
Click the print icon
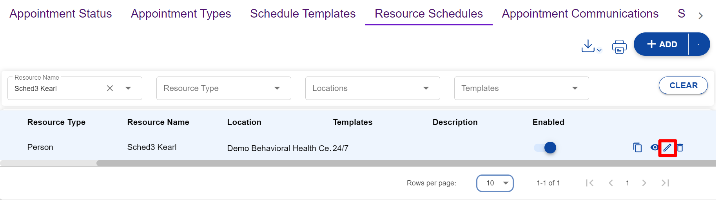tap(619, 47)
